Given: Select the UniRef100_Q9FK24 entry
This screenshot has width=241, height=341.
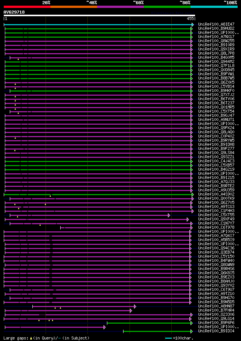Looking at the screenshot, I should (216, 128).
